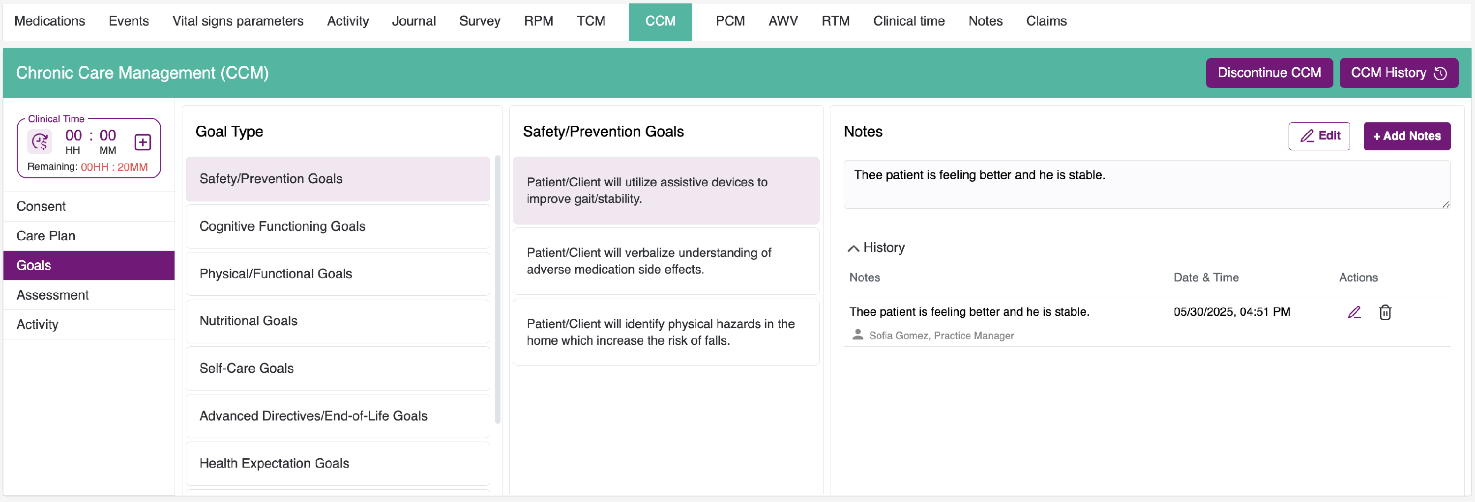Image resolution: width=1475 pixels, height=502 pixels.
Task: Open the RPM tab
Action: point(538,21)
